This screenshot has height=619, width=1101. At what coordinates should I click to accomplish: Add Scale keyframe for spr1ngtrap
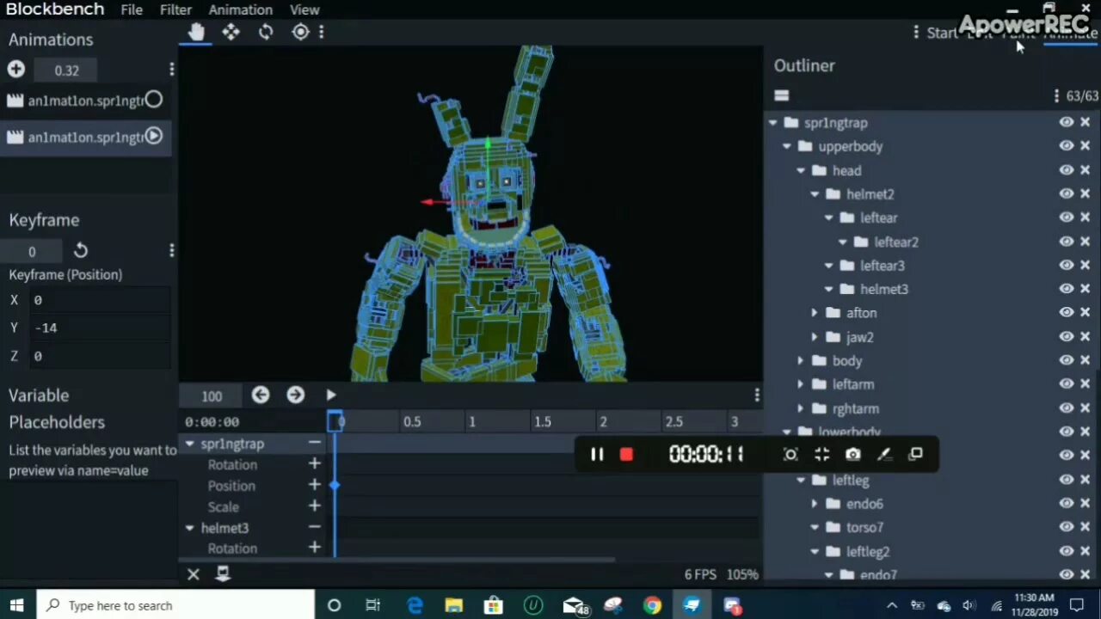point(314,506)
